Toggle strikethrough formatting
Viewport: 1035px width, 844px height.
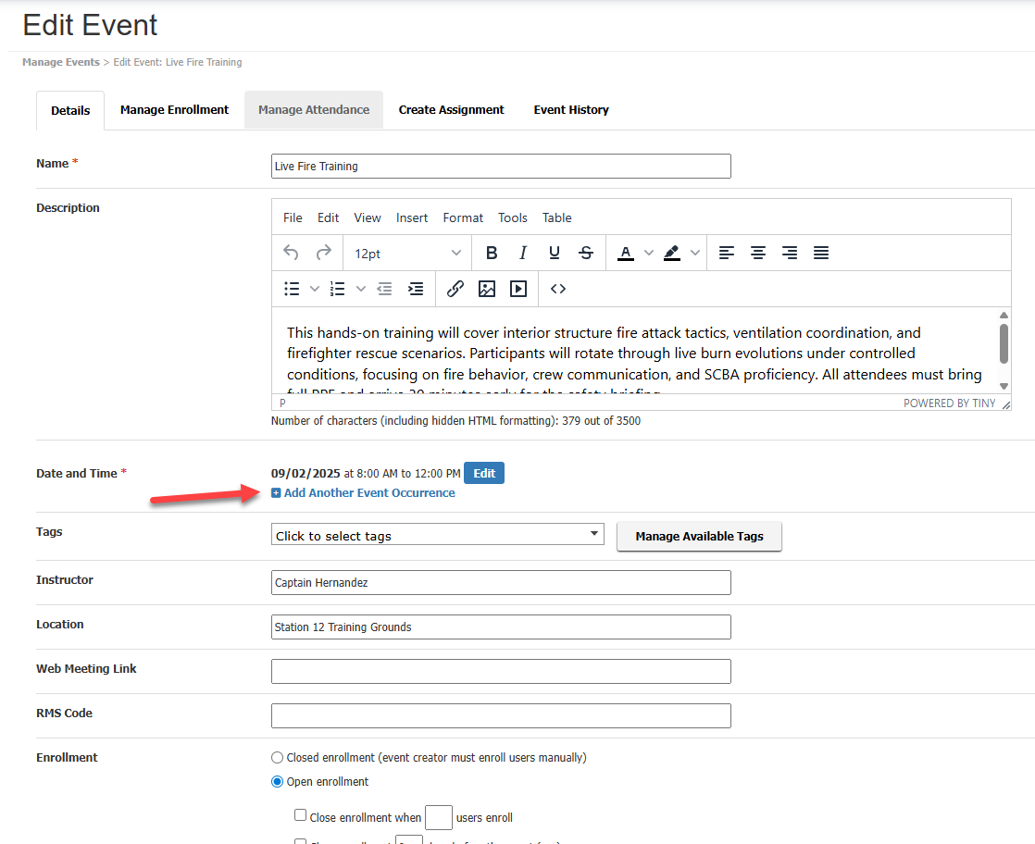[586, 253]
